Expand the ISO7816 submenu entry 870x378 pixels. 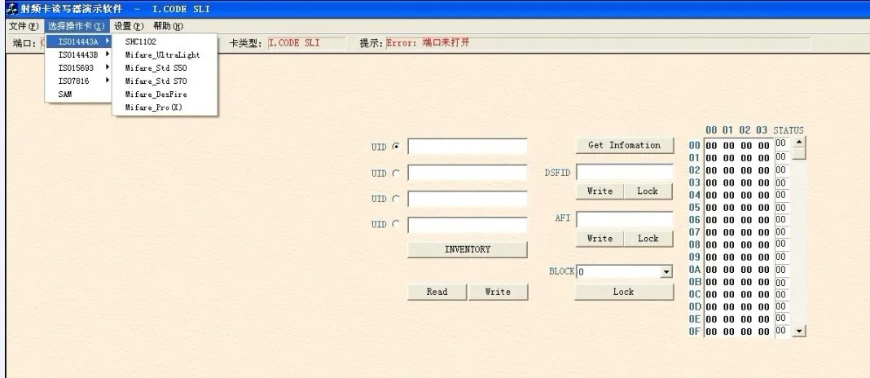click(78, 81)
